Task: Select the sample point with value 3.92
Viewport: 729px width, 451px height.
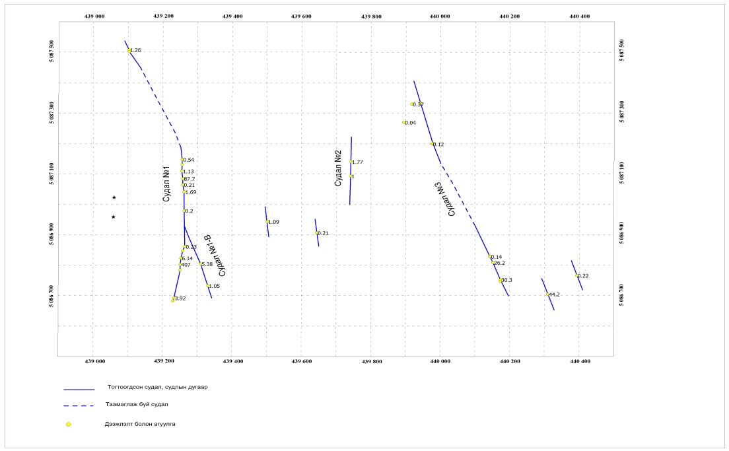Action: 173,300
